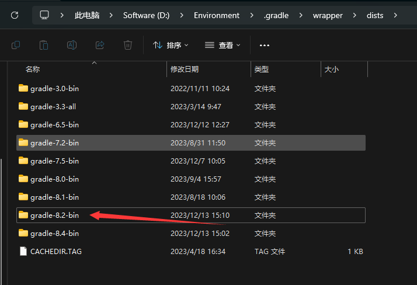Image resolution: width=417 pixels, height=285 pixels.
Task: Expand chevron after 此电脑
Action: coord(111,15)
